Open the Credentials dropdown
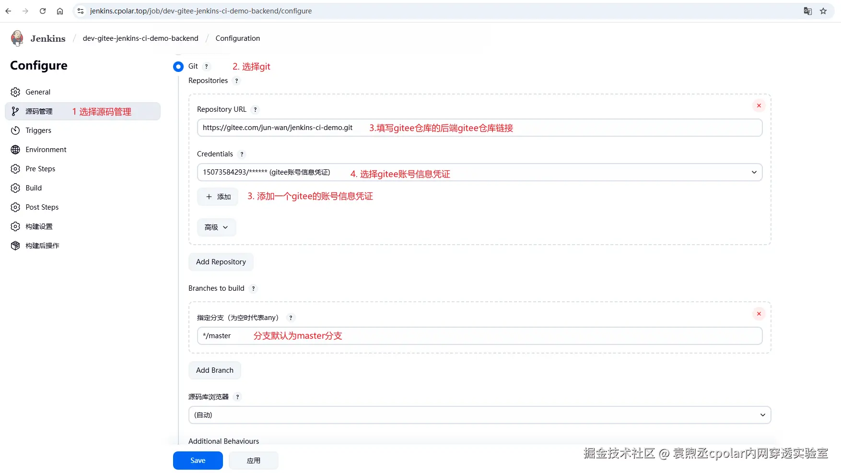This screenshot has height=473, width=841. pos(479,172)
